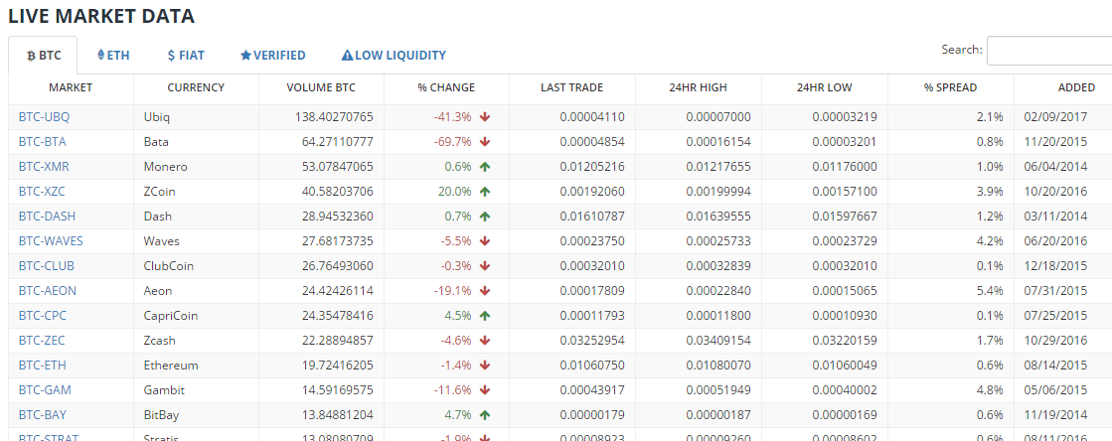The height and width of the screenshot is (441, 1112).
Task: Open the VERIFIED markets tab
Action: click(273, 56)
